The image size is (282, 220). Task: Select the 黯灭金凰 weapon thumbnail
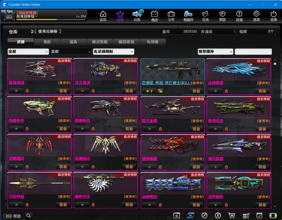click(x=173, y=108)
